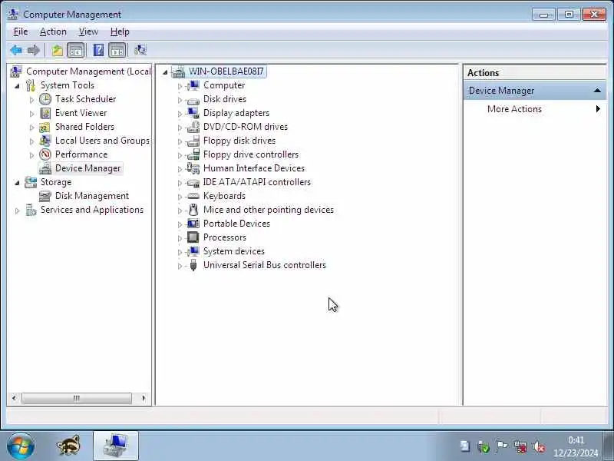The image size is (614, 461).
Task: Expand the System devices category
Action: pyautogui.click(x=180, y=252)
